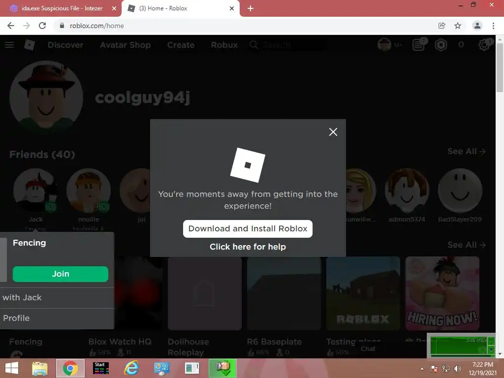The height and width of the screenshot is (378, 504).
Task: Open the notifications feed icon
Action: point(419,45)
